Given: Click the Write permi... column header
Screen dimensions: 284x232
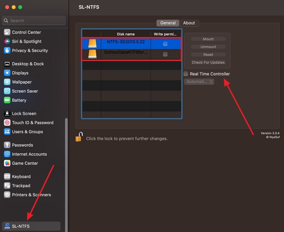Looking at the screenshot, I should [x=165, y=34].
